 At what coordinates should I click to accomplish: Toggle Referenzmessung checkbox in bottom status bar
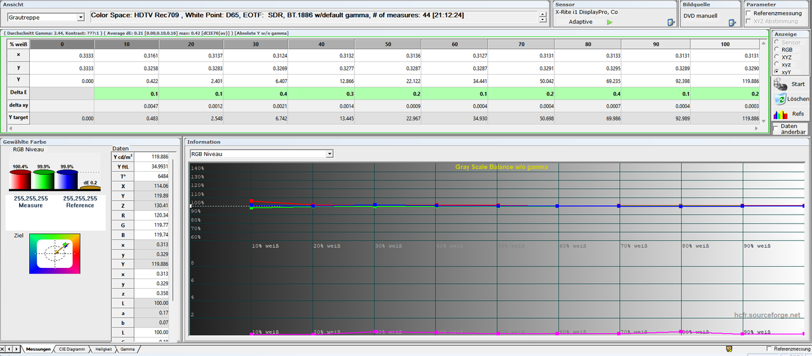(x=769, y=349)
